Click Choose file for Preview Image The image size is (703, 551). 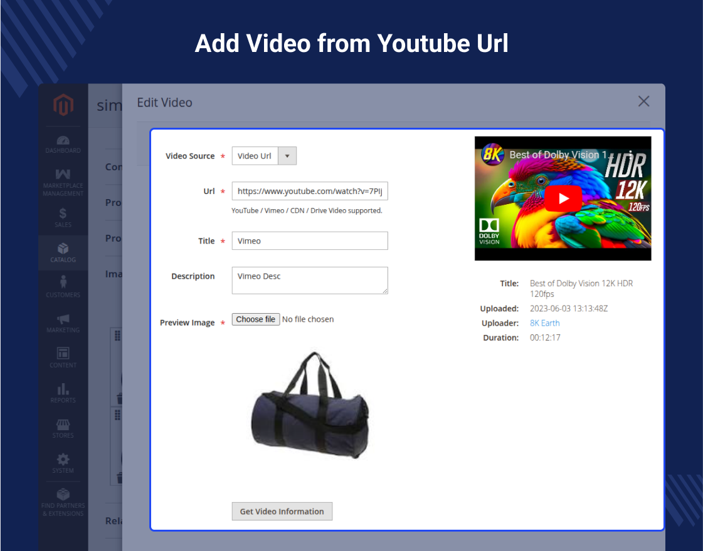pos(256,319)
